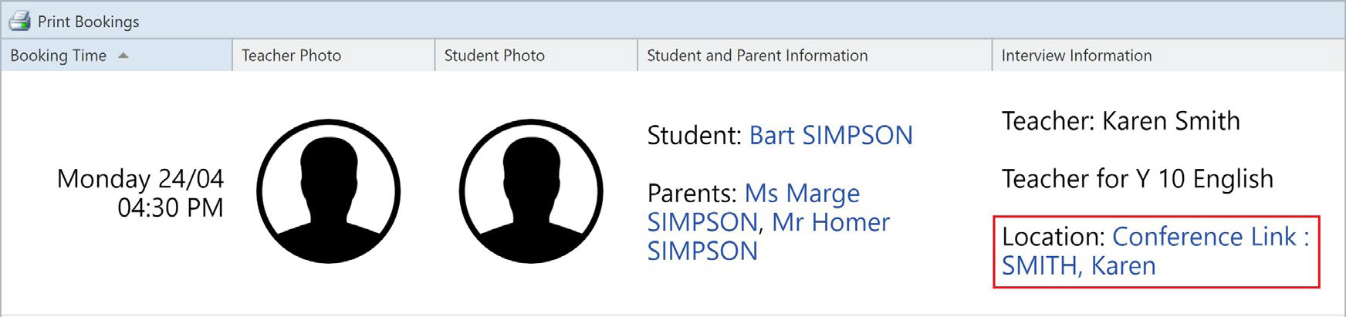Open Conference Link : SMITH, Karen
Screen dimensions: 1346x317
click(1155, 251)
